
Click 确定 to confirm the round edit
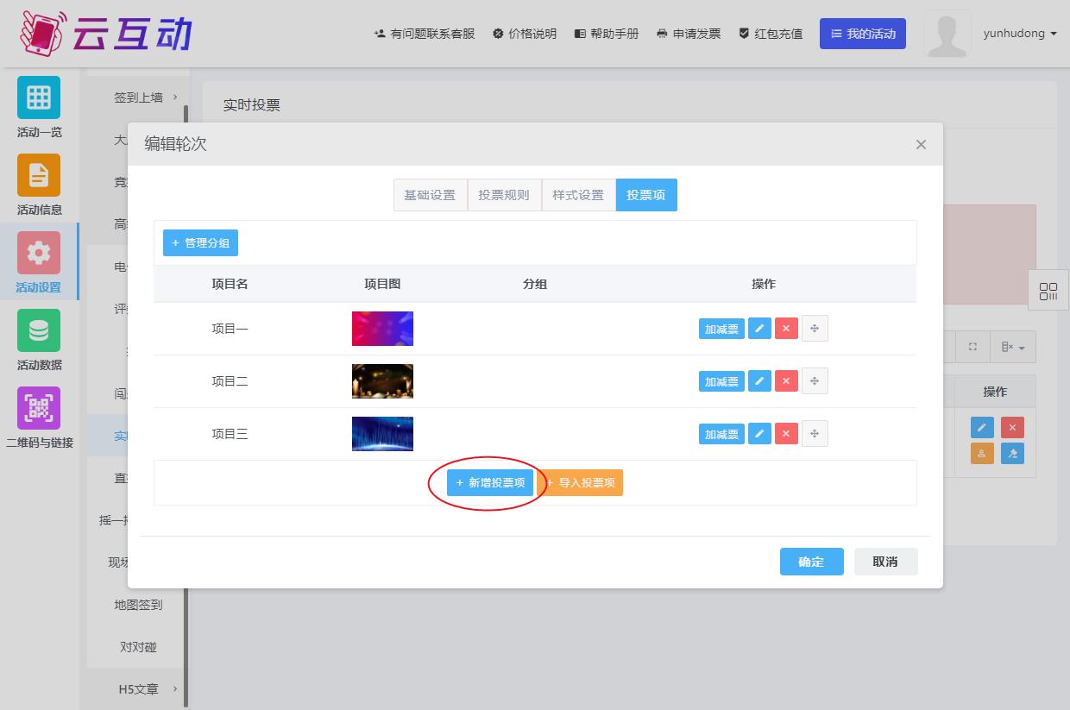pos(811,562)
